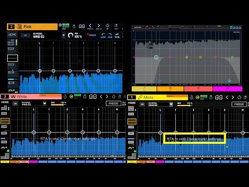Select the teal EQ node in top-right graph
The height and width of the screenshot is (187, 249).
tap(156, 57)
